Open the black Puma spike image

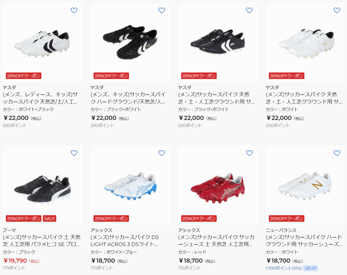tap(42, 185)
